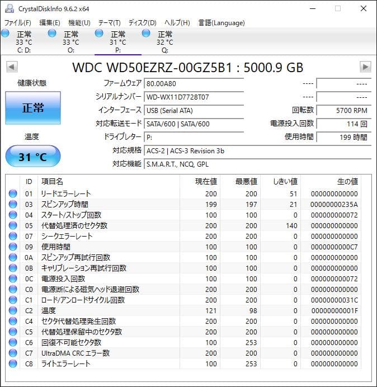This screenshot has width=377, height=387.
Task: Click status orb for attribute C1 ロード/アンロードサイクル回数
Action: [x=13, y=300]
